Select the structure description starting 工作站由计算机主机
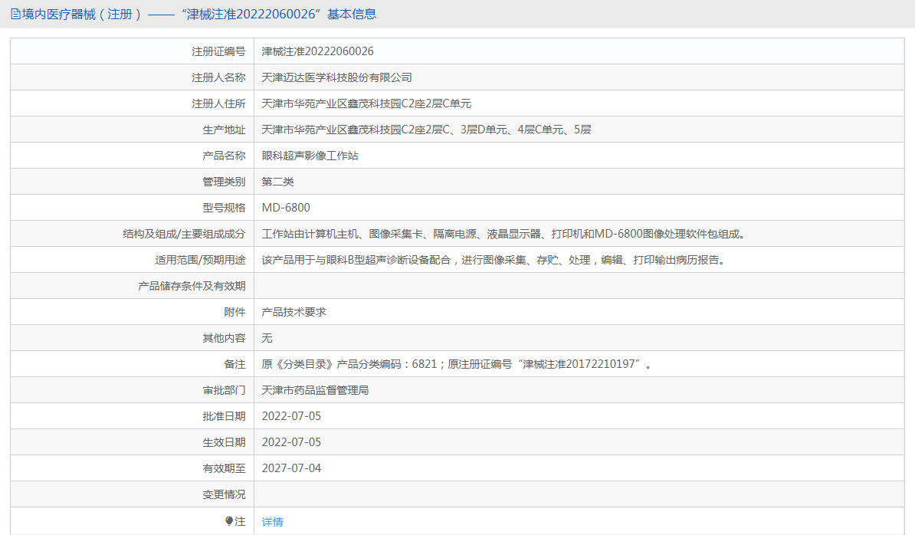This screenshot has width=915, height=535. click(503, 234)
